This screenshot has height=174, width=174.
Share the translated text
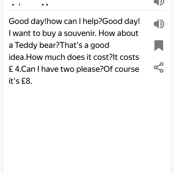click(x=159, y=67)
